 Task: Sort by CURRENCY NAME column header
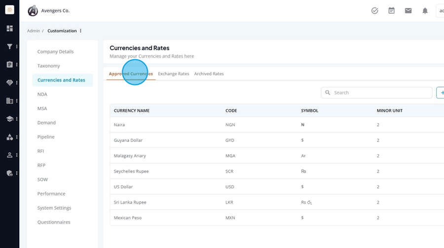(132, 111)
